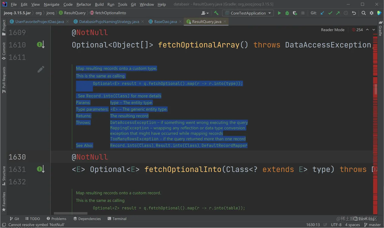384x228 pixels.
Task: Change the 4 spaces indent setting
Action: (x=353, y=225)
